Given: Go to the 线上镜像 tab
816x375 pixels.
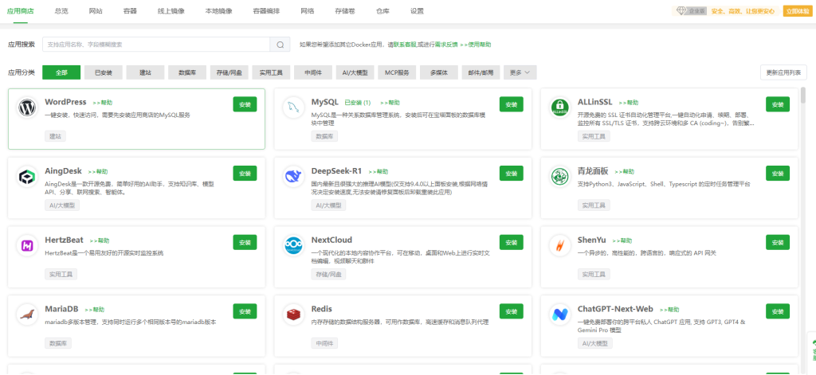Looking at the screenshot, I should 171,11.
